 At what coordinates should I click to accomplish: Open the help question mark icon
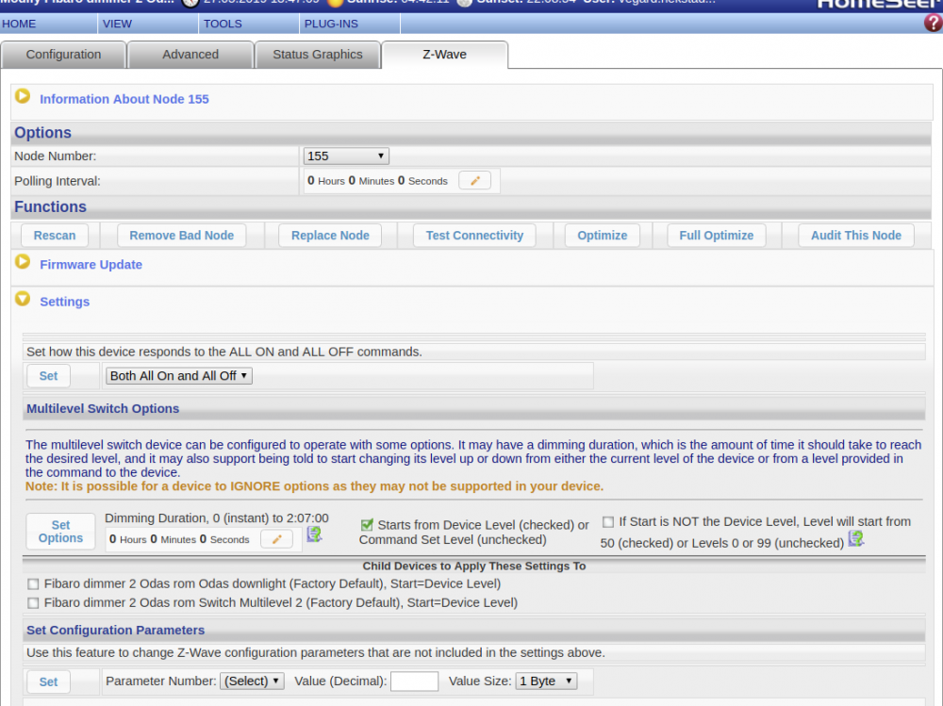(x=933, y=24)
